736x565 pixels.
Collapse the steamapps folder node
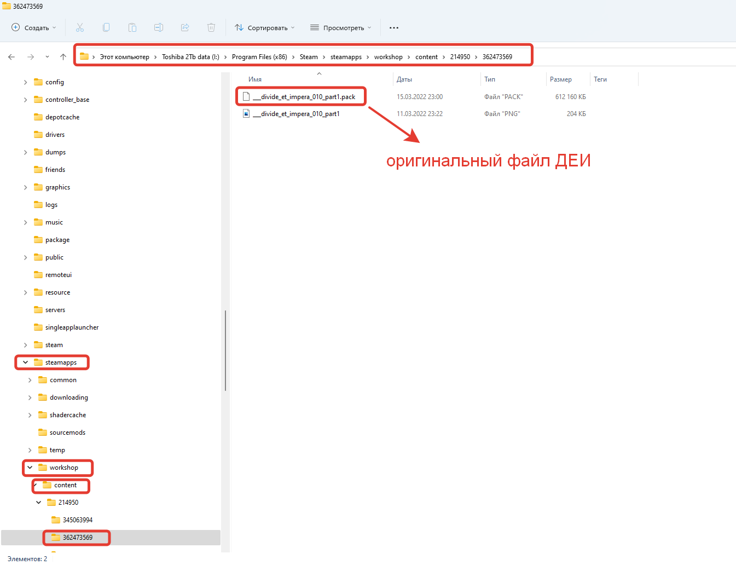[25, 362]
